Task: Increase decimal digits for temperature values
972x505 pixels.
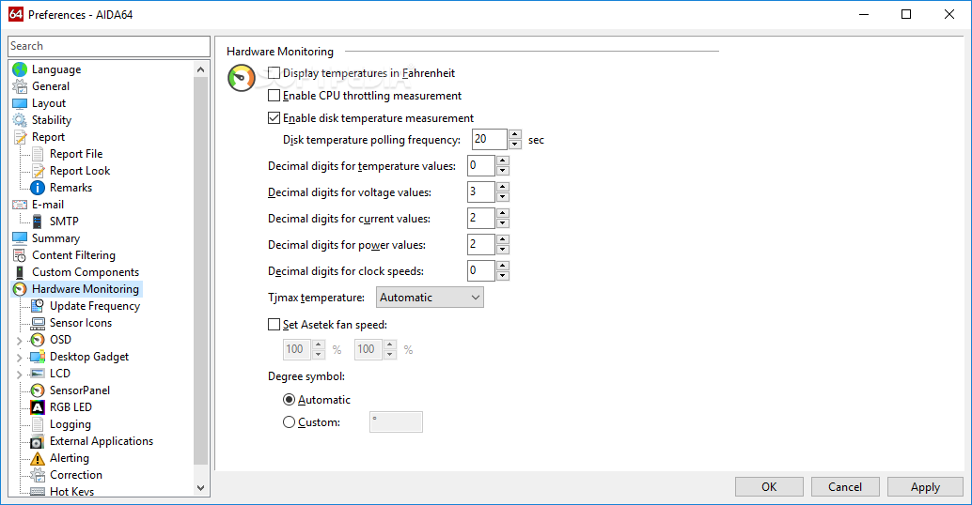Action: coord(503,161)
